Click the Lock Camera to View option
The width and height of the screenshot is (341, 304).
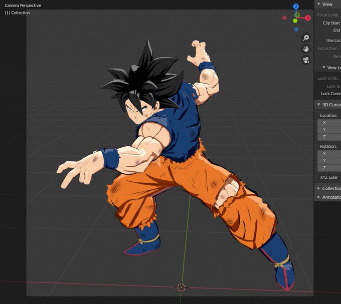click(331, 94)
